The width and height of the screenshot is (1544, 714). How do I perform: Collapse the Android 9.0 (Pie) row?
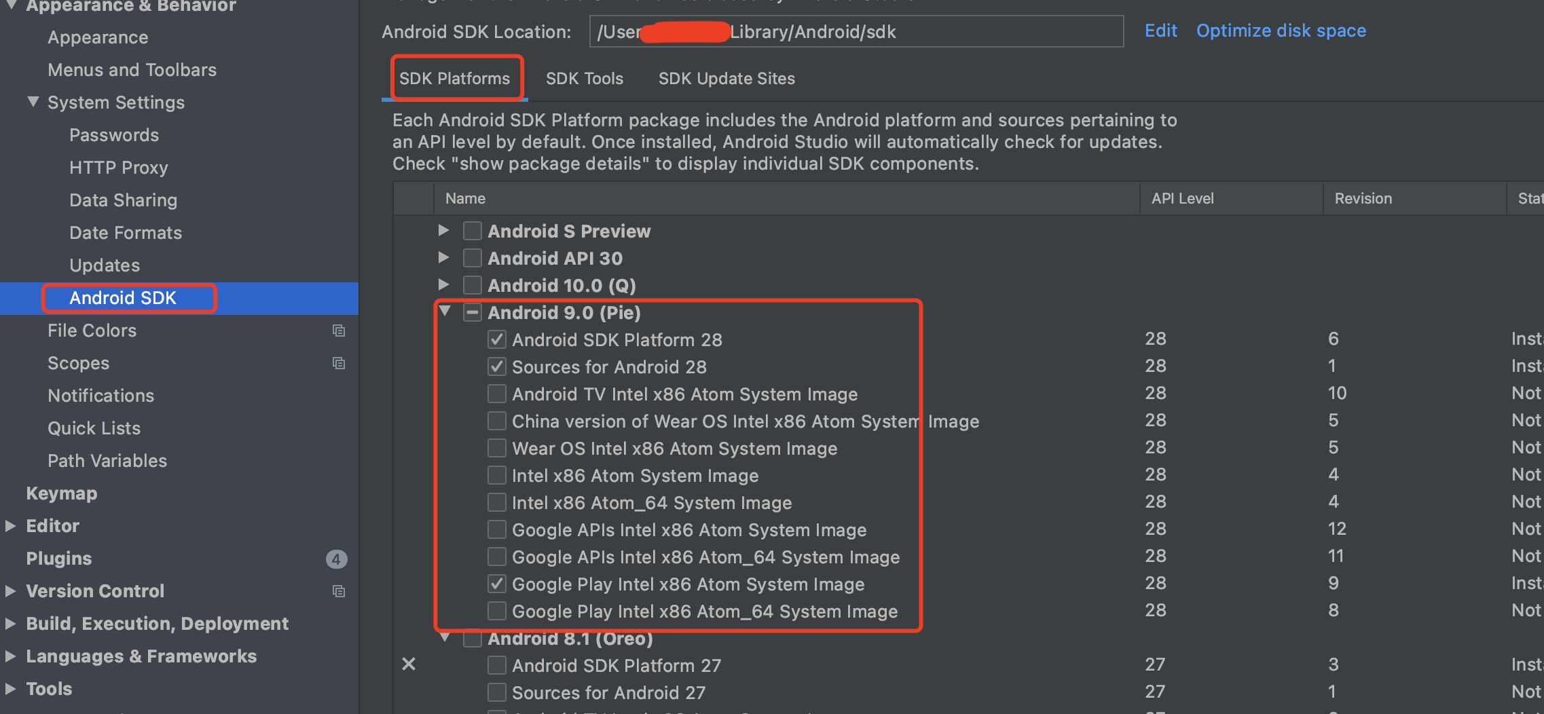445,312
